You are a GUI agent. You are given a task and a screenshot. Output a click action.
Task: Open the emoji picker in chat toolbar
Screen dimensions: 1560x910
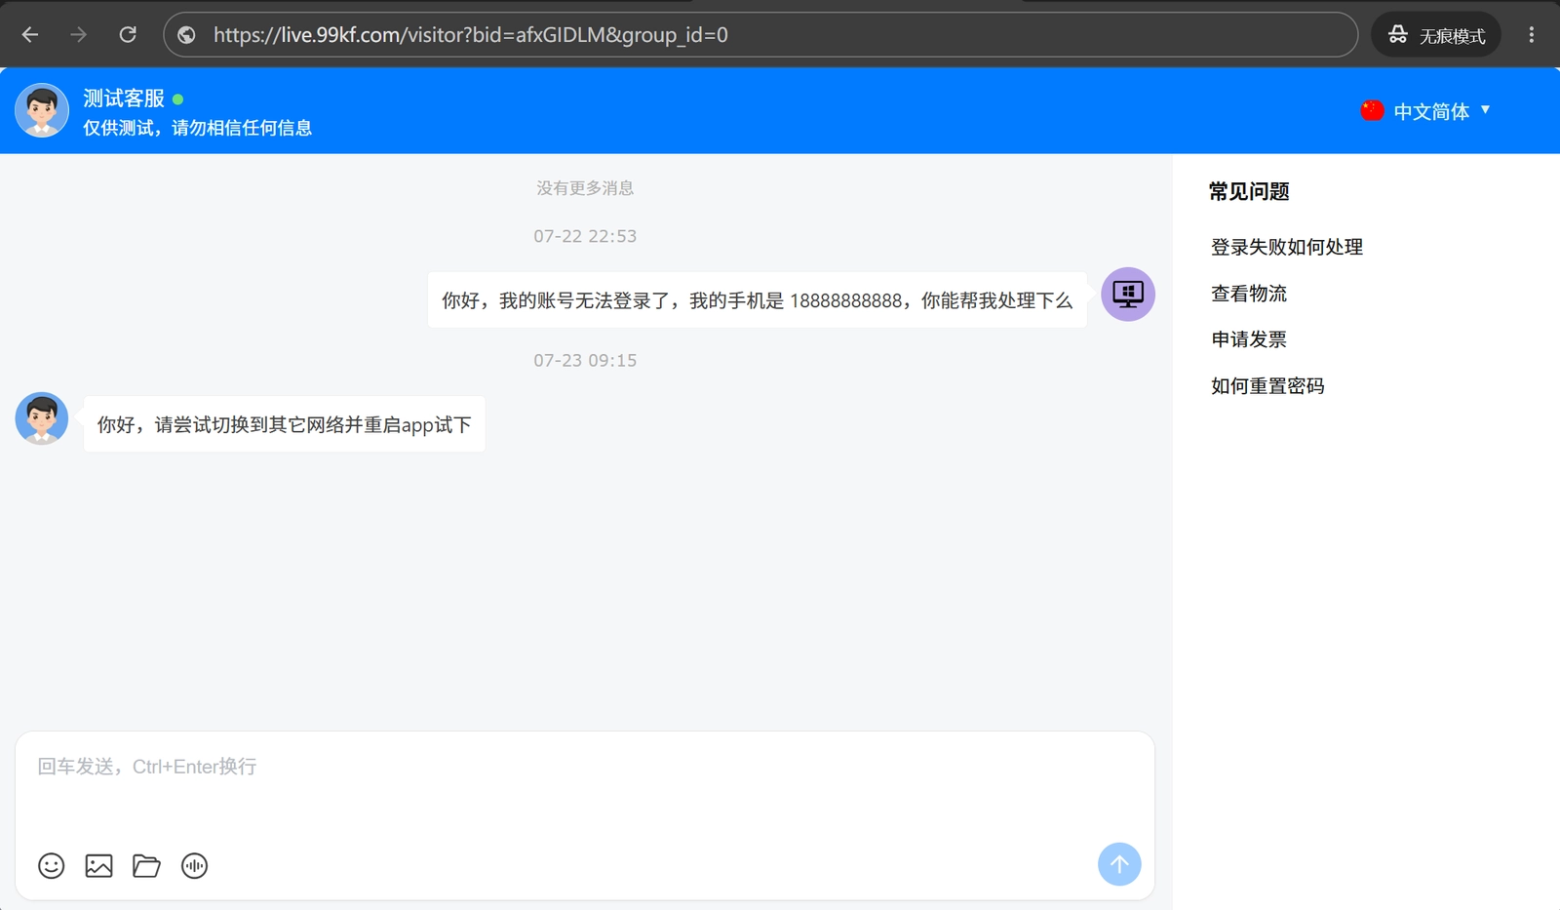[52, 865]
